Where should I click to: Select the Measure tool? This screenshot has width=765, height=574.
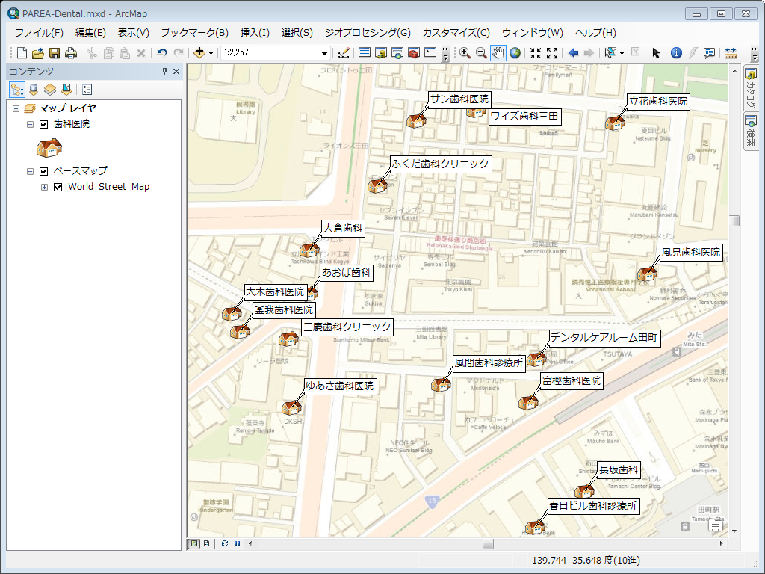tap(731, 53)
